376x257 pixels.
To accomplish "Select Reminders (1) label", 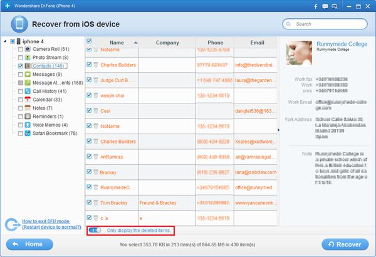I will [48, 117].
